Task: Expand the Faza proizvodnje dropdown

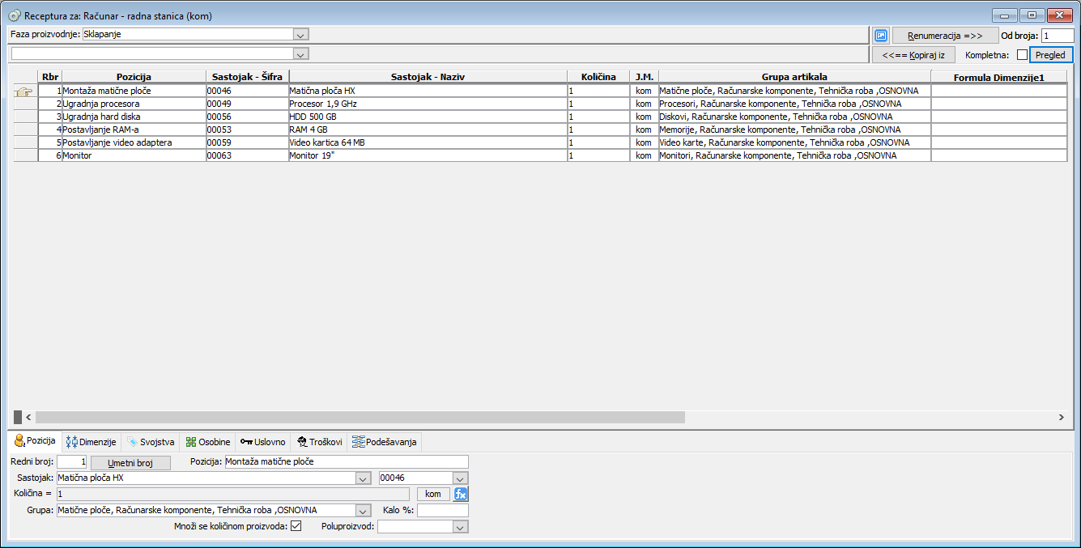Action: tap(300, 35)
